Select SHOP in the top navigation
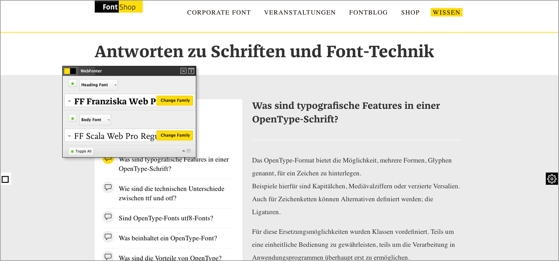559x261 pixels. [x=410, y=13]
